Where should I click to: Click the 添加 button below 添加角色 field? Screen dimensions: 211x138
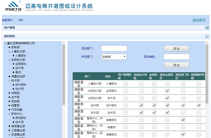click(x=176, y=65)
